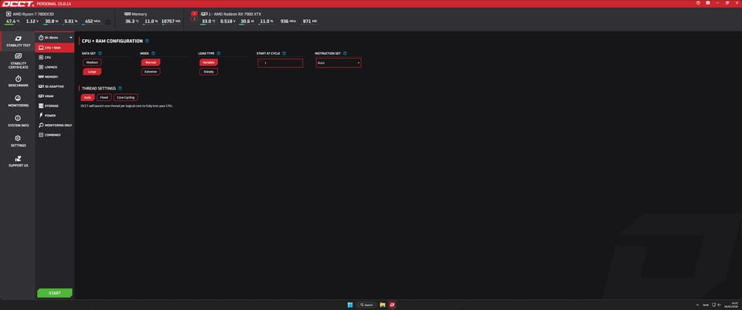The height and width of the screenshot is (310, 742).
Task: Select the CPU + RAM test
Action: [x=55, y=48]
